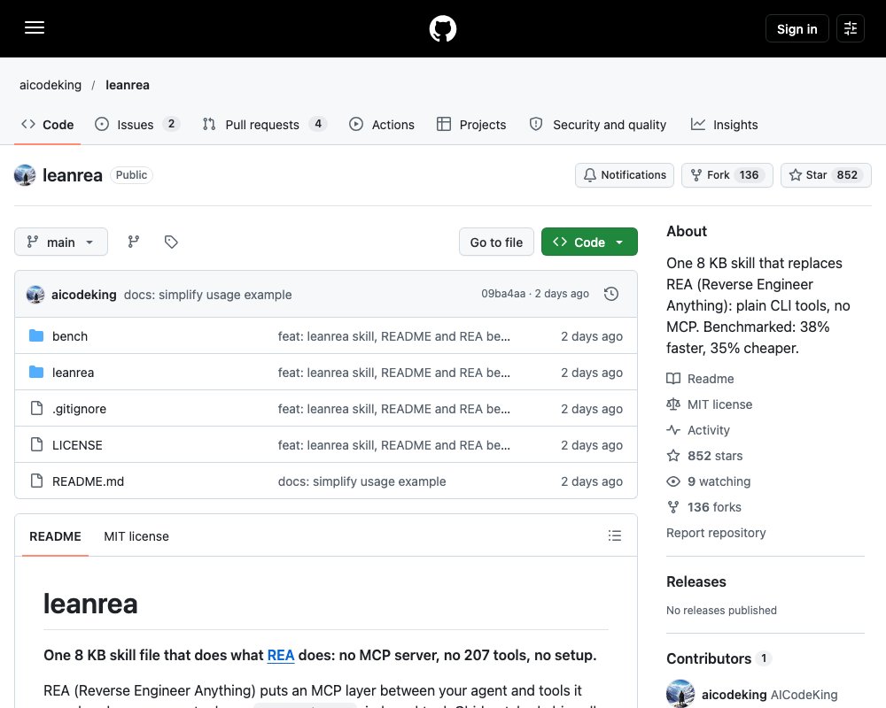Open the 9 watching link
The width and height of the screenshot is (886, 708).
(x=709, y=481)
